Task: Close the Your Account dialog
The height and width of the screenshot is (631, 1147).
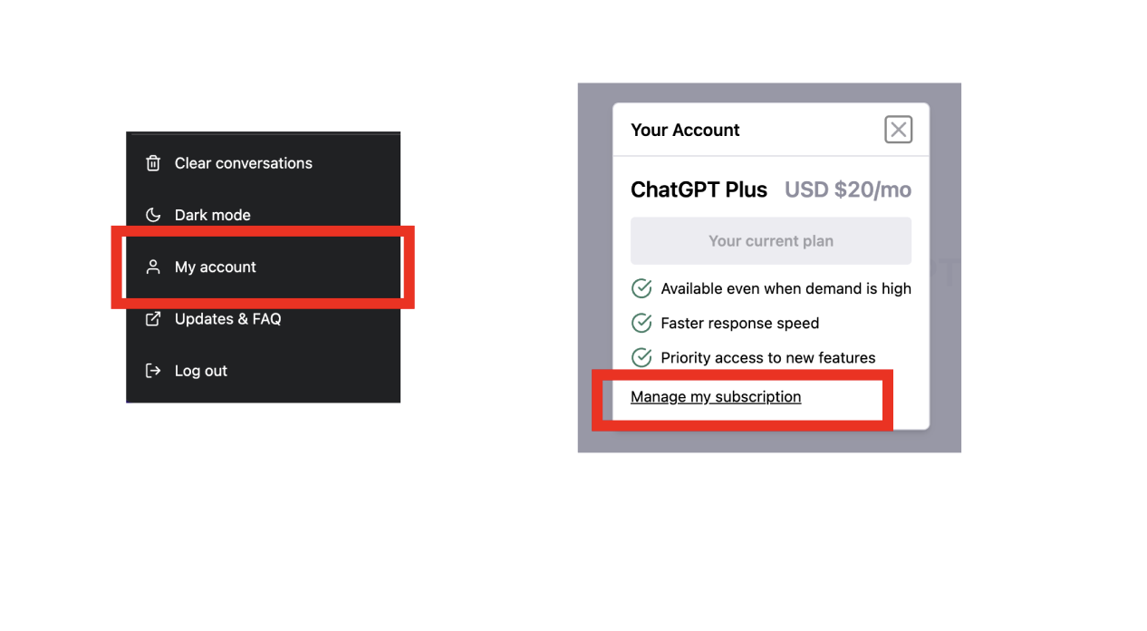Action: pyautogui.click(x=898, y=129)
